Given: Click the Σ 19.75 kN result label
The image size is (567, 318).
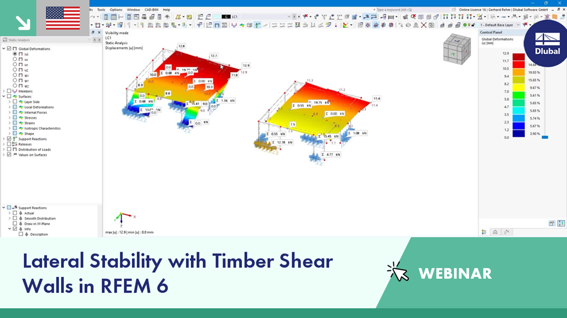Looking at the screenshot, I should pyautogui.click(x=321, y=102).
